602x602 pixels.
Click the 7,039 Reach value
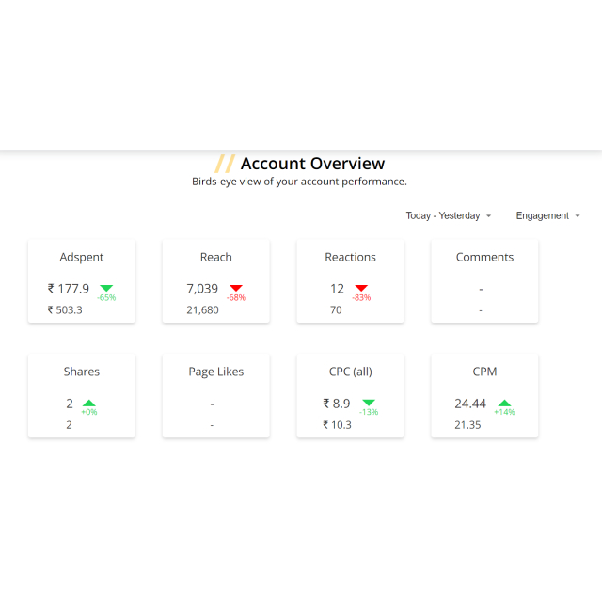(x=202, y=289)
